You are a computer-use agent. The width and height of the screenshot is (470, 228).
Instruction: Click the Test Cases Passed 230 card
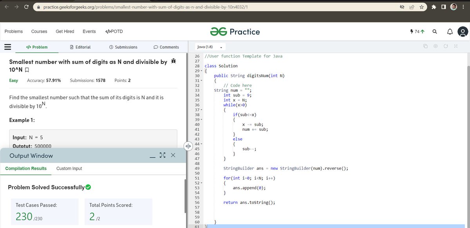(44, 212)
